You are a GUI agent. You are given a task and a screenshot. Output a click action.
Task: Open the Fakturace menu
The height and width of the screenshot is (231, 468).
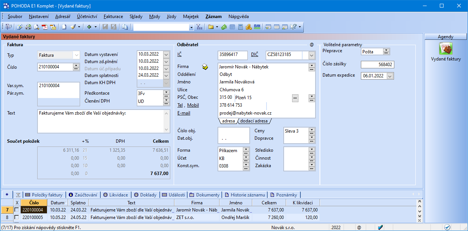(113, 17)
